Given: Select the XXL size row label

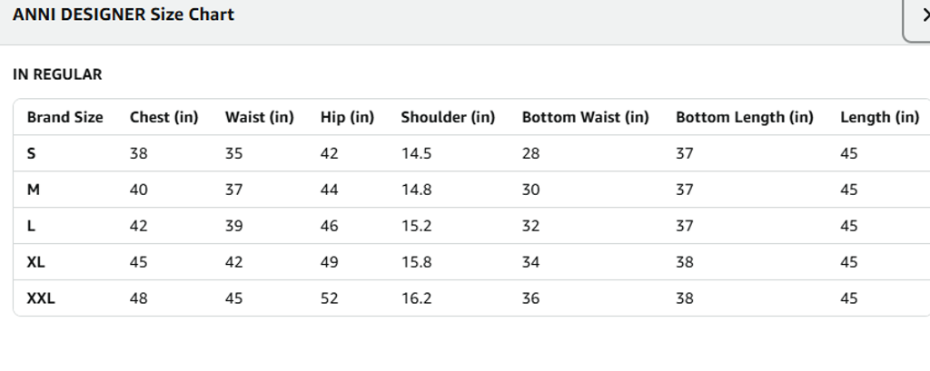Looking at the screenshot, I should 41,298.
